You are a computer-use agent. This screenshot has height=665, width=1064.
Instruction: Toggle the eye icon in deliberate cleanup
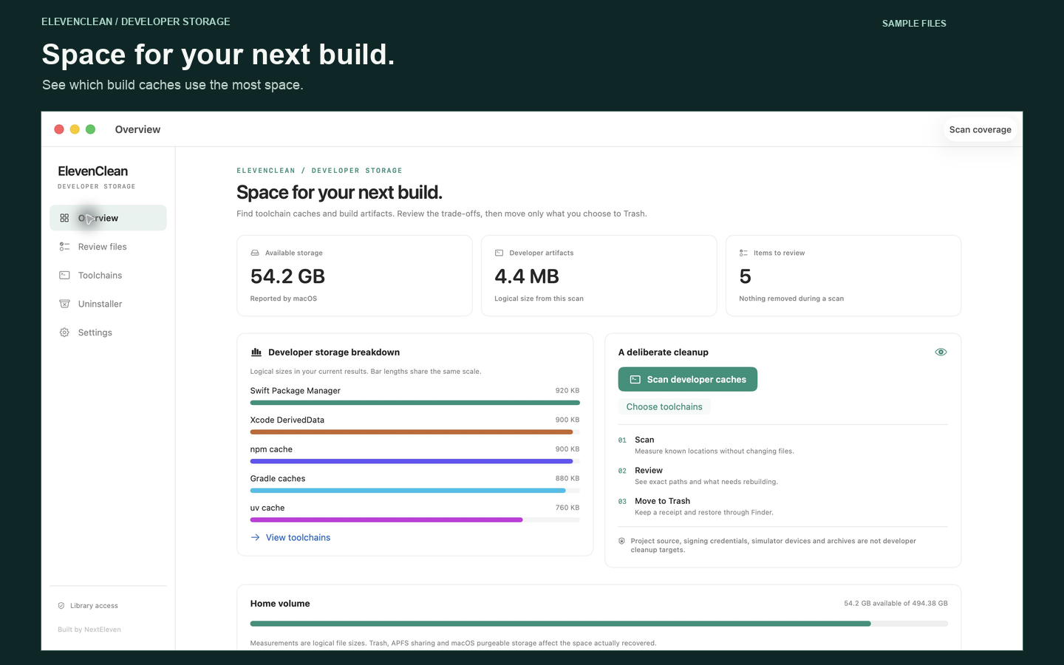941,352
